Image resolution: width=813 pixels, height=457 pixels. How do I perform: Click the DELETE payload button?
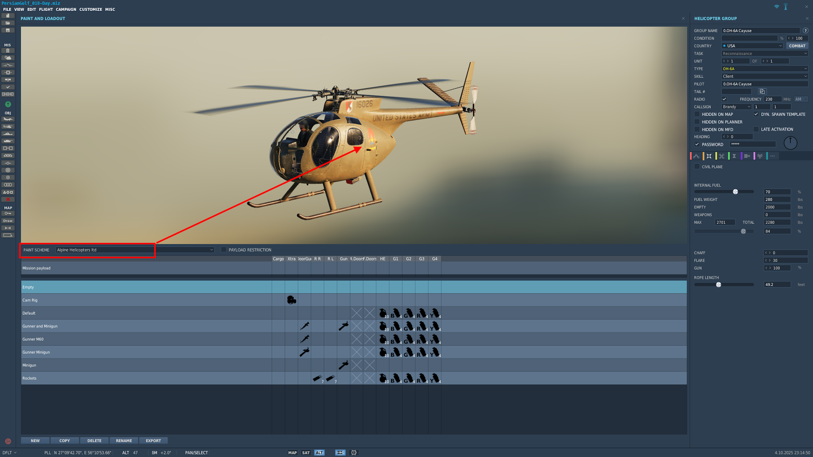(x=94, y=440)
